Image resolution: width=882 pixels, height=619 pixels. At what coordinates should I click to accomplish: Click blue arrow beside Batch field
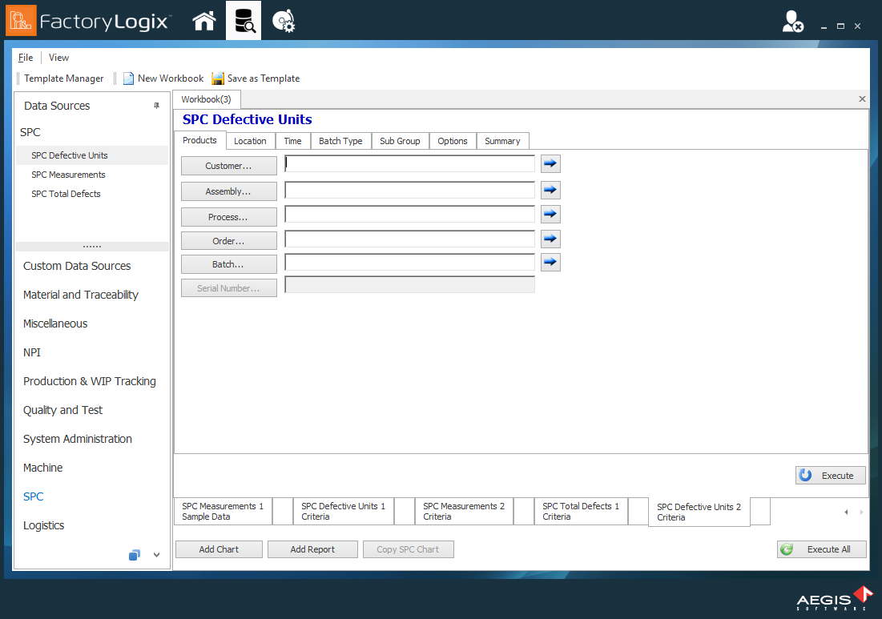[x=550, y=262]
